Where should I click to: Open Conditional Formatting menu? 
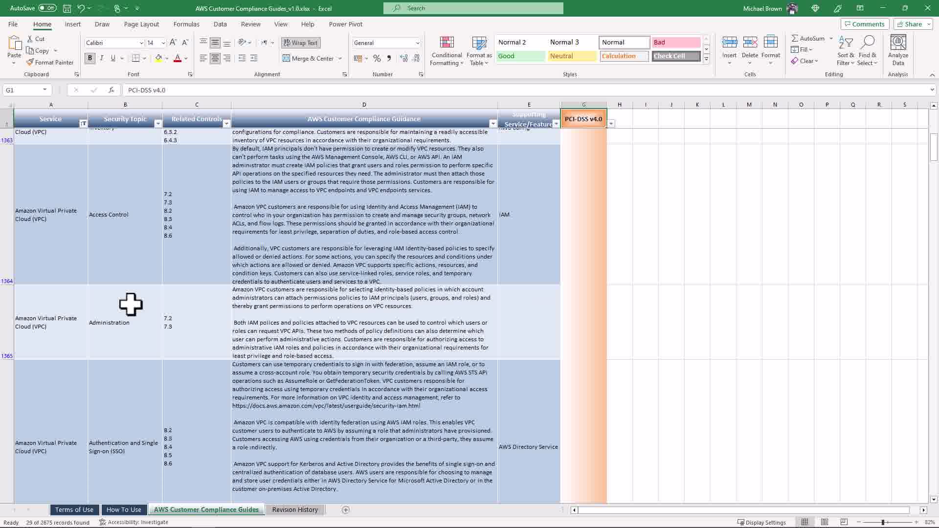click(446, 51)
